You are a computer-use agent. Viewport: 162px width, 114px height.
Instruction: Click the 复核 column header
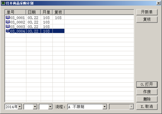coord(58,12)
